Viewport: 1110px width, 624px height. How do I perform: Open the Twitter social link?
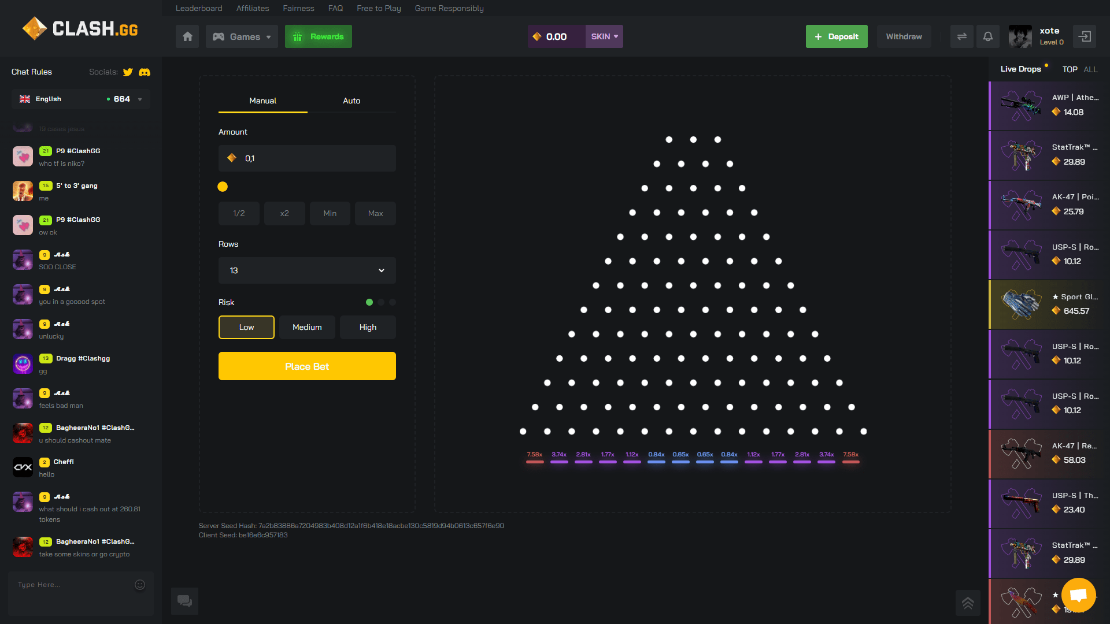[x=128, y=72]
